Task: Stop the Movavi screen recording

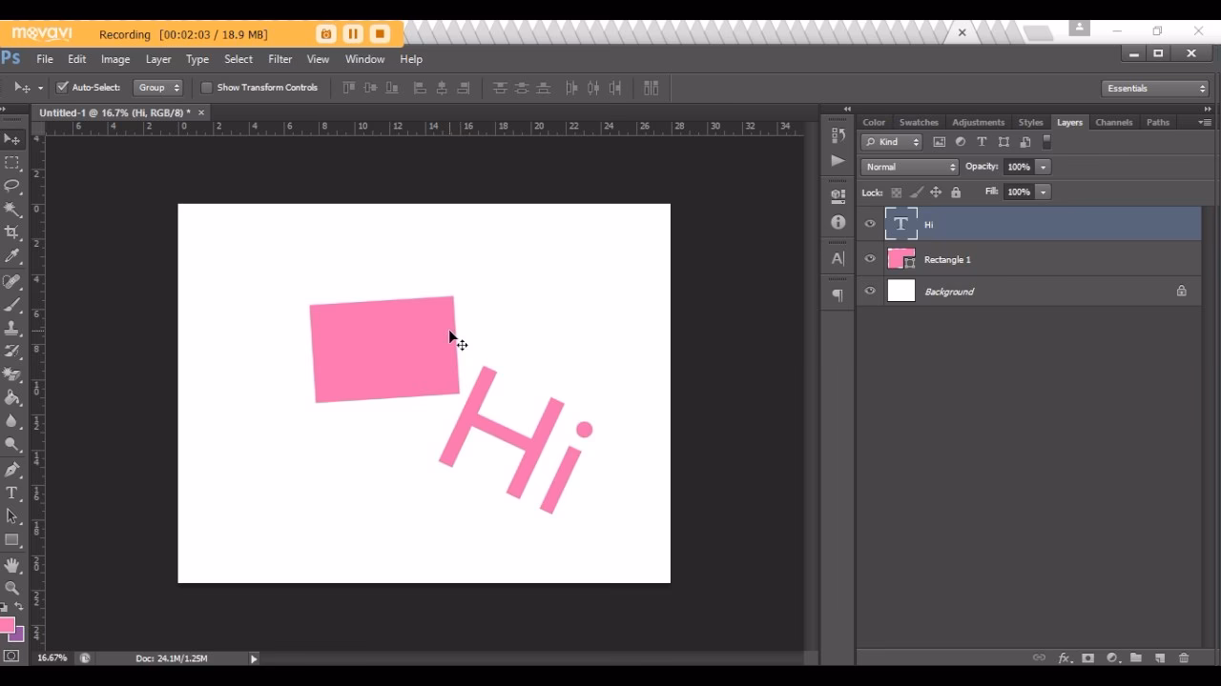Action: click(379, 33)
